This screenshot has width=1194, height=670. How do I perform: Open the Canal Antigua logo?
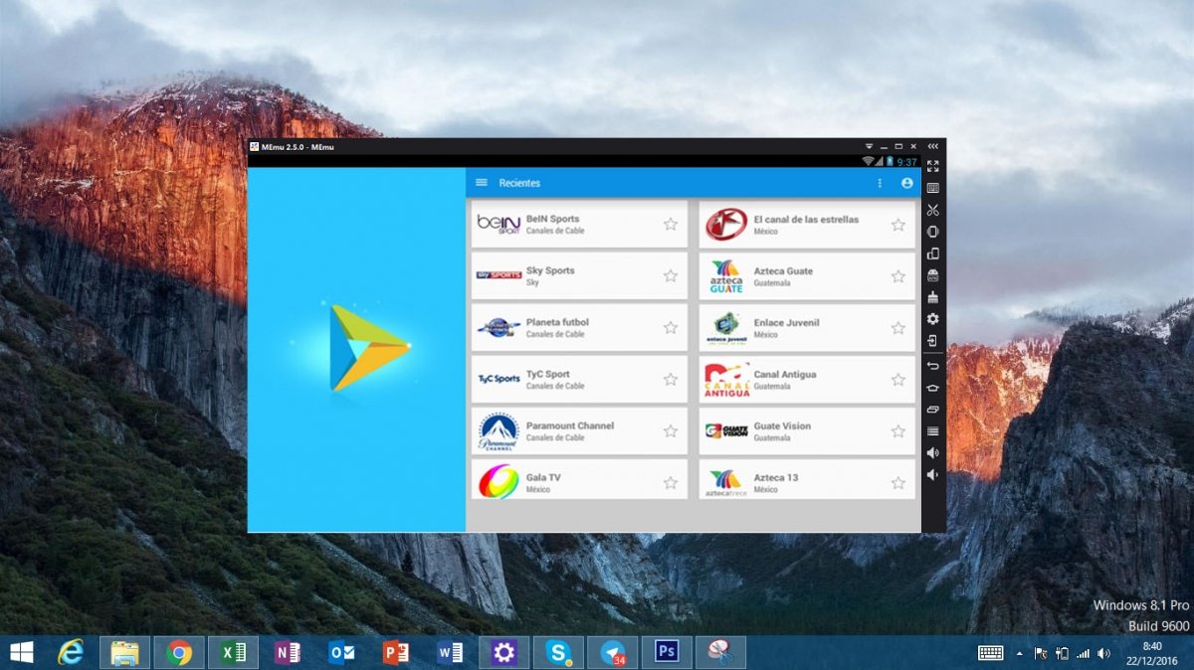tap(726, 380)
